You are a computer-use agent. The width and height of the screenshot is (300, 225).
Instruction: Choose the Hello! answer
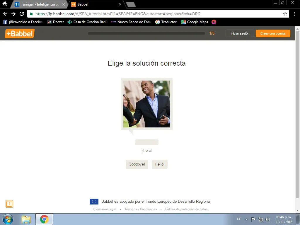coord(160,164)
